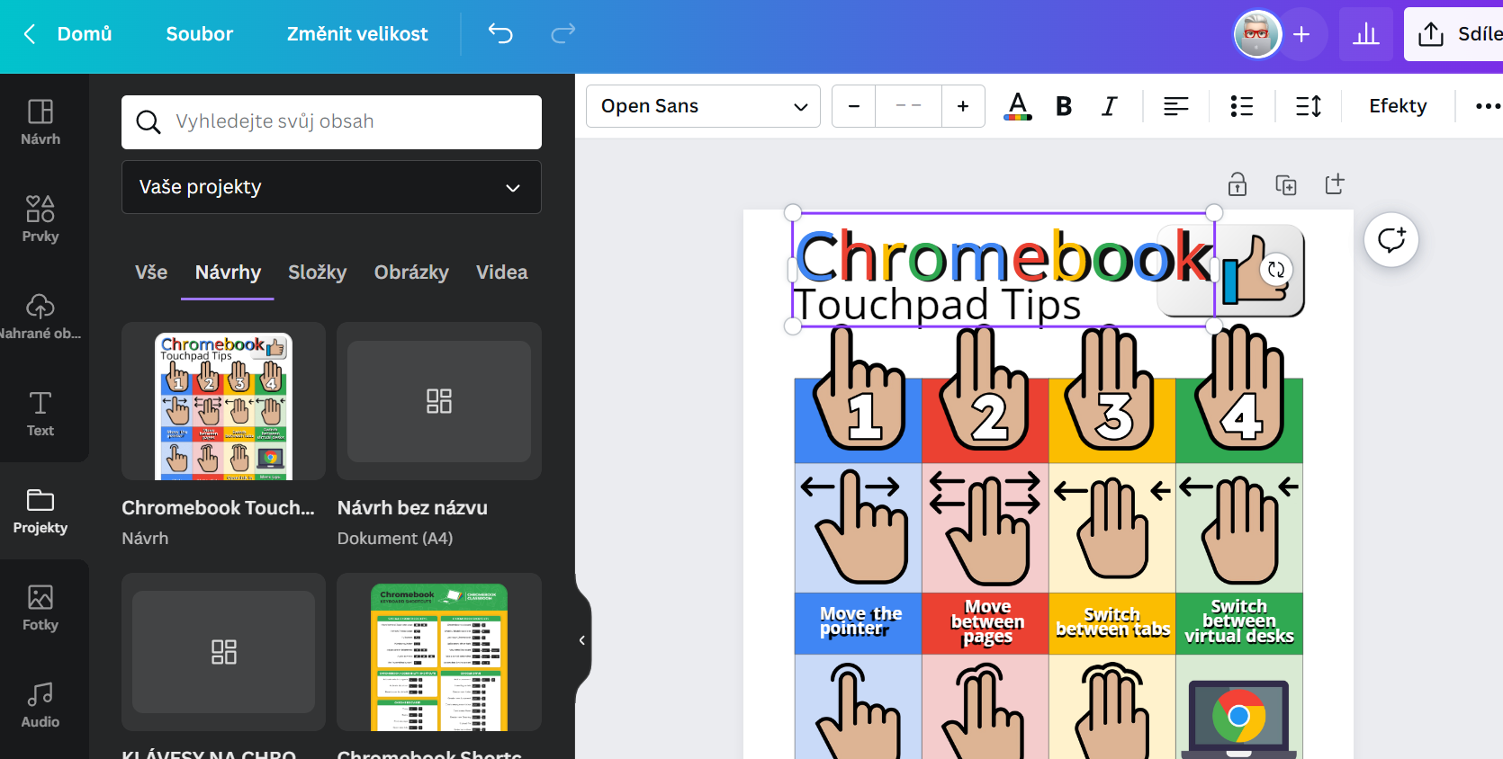Switch to the Vše tab

pyautogui.click(x=151, y=272)
